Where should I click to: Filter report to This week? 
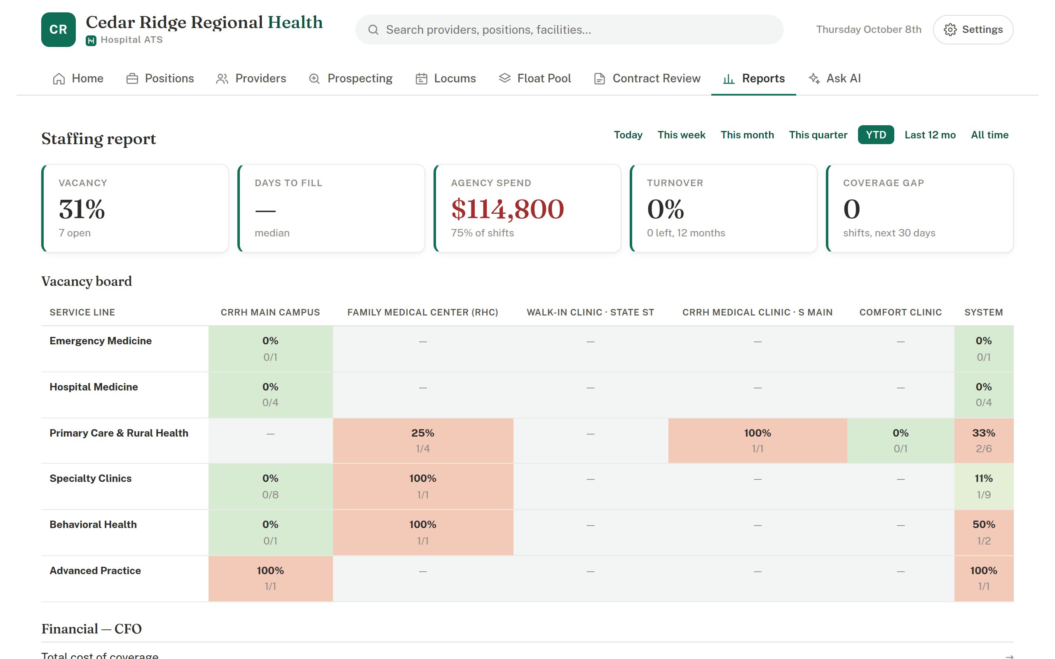coord(681,135)
